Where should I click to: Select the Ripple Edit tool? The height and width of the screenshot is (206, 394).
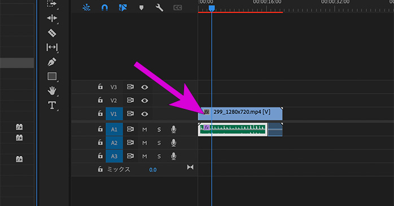coord(52,18)
